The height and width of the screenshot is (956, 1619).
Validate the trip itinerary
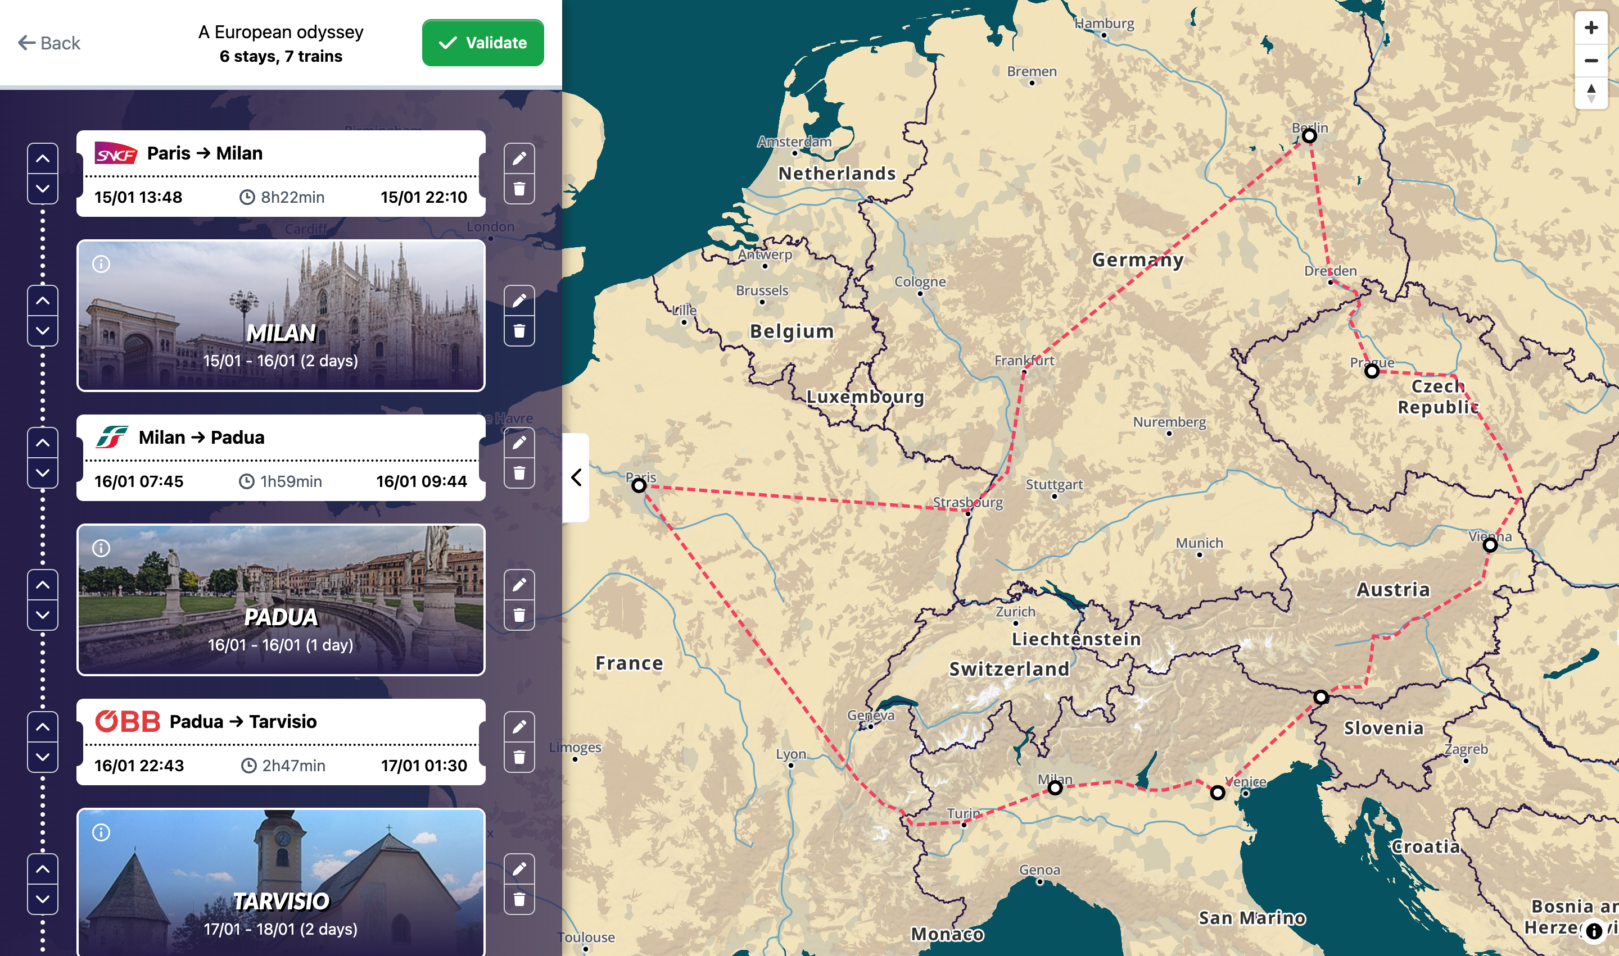pyautogui.click(x=482, y=43)
